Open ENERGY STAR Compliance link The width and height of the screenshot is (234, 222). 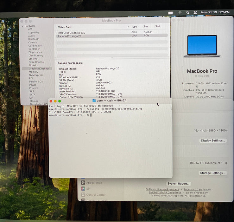click(165, 193)
